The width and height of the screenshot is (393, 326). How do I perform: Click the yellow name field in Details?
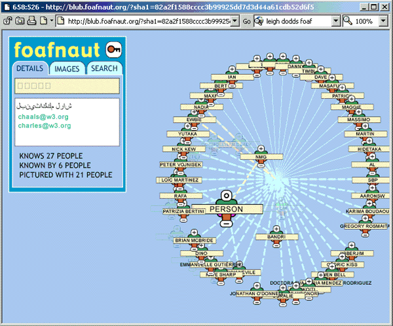[66, 86]
